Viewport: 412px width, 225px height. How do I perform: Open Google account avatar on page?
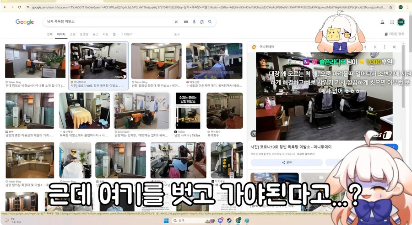[x=401, y=22]
